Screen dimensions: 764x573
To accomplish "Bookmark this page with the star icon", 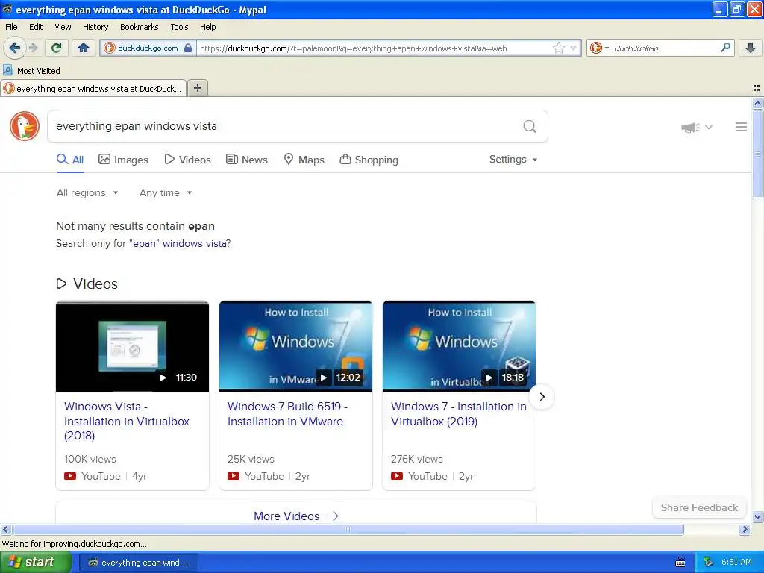I will tap(558, 48).
